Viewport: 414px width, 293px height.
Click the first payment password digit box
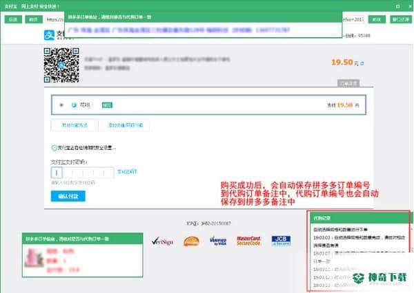tap(57, 173)
